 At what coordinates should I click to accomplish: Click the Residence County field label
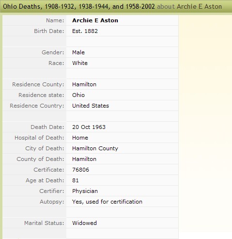(38, 84)
